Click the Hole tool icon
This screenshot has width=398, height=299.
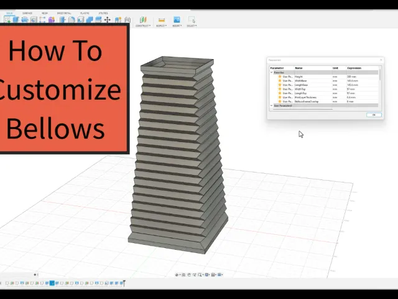tap(34, 19)
